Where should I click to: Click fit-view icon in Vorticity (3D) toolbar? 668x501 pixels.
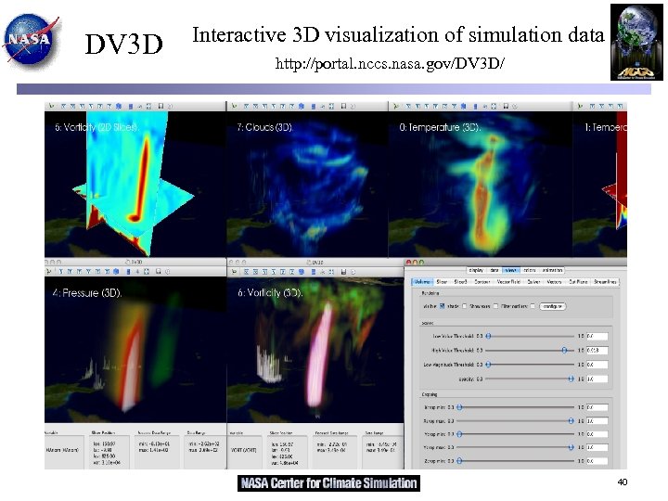pyautogui.click(x=331, y=271)
